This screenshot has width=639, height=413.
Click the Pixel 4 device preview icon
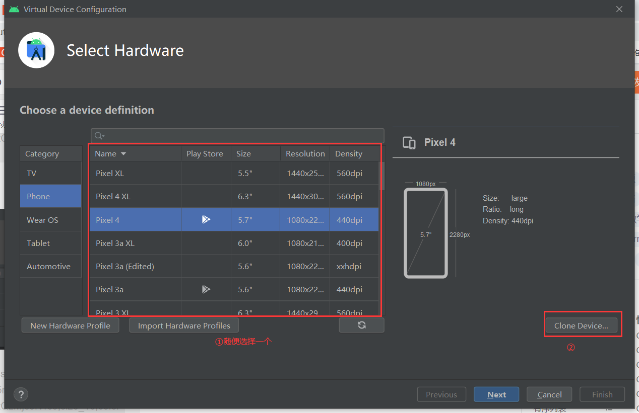(409, 142)
